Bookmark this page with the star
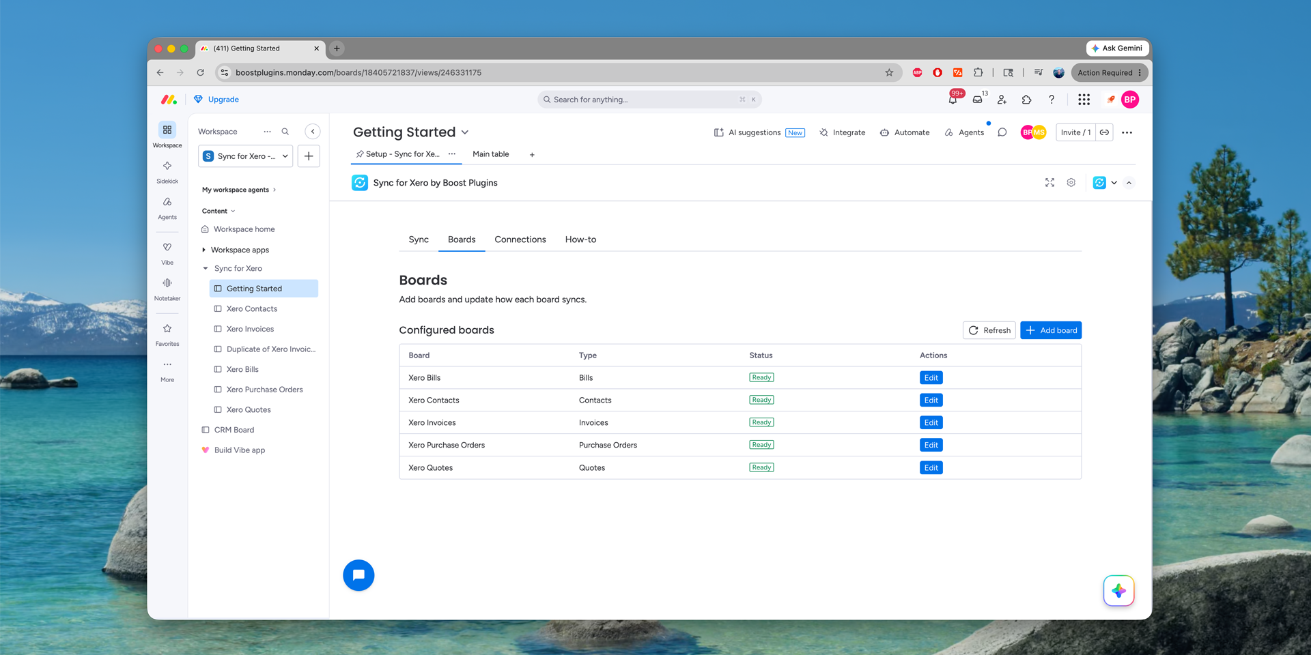Viewport: 1311px width, 655px height. [889, 72]
